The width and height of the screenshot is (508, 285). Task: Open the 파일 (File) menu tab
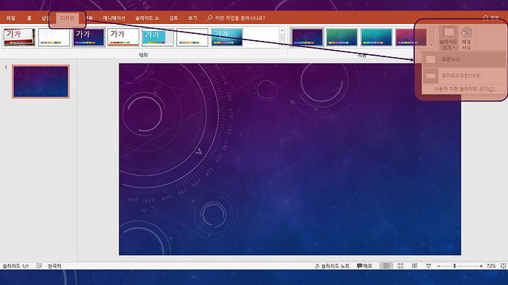[x=11, y=18]
